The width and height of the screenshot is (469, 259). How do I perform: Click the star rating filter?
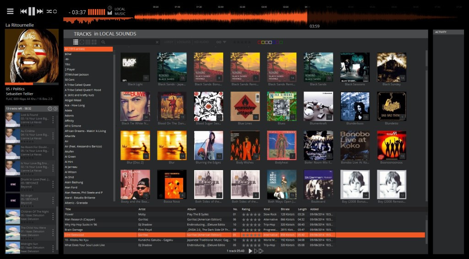click(x=242, y=42)
